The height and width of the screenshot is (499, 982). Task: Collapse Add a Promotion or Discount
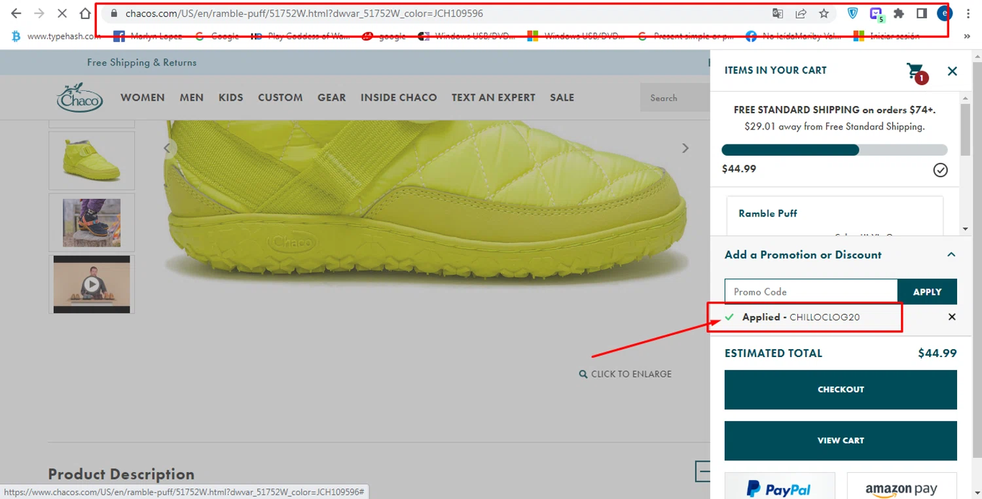pos(951,254)
